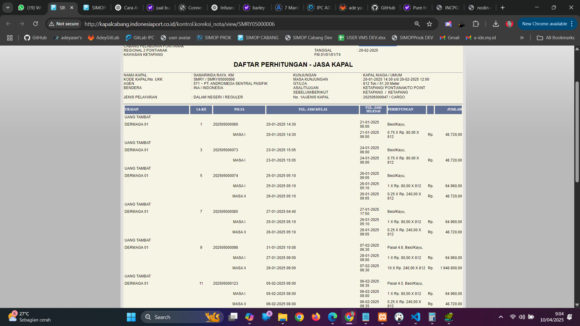Screen dimensions: 580x326
Task: Open the apps grid bookmark icon
Action: tap(10, 38)
